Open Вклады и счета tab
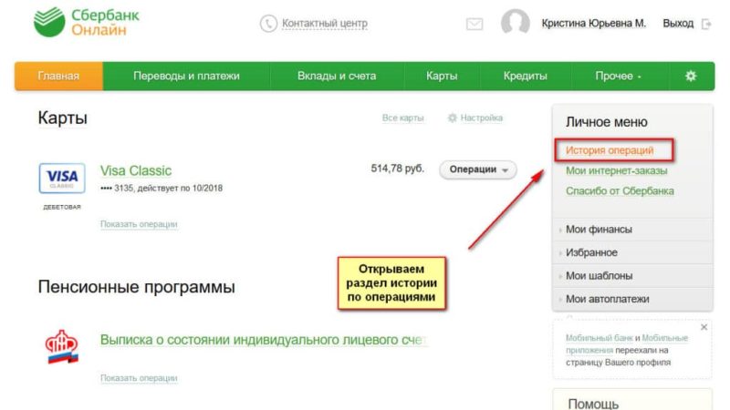The width and height of the screenshot is (730, 410). point(337,76)
